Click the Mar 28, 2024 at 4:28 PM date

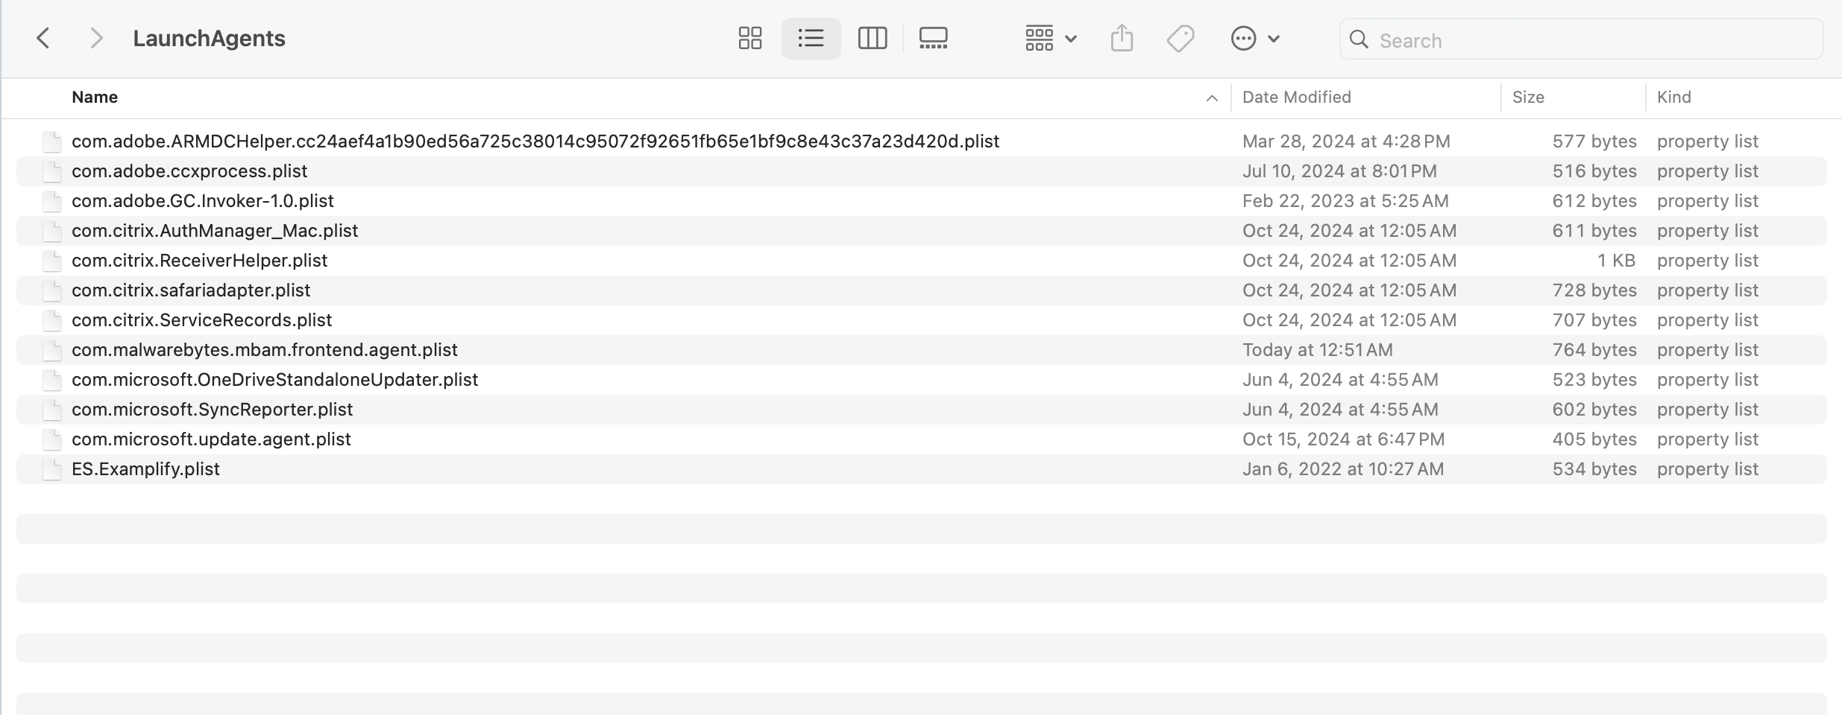click(1346, 142)
